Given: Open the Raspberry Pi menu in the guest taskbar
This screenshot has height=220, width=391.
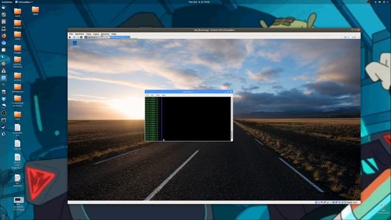Looking at the screenshot, I should [70, 37].
